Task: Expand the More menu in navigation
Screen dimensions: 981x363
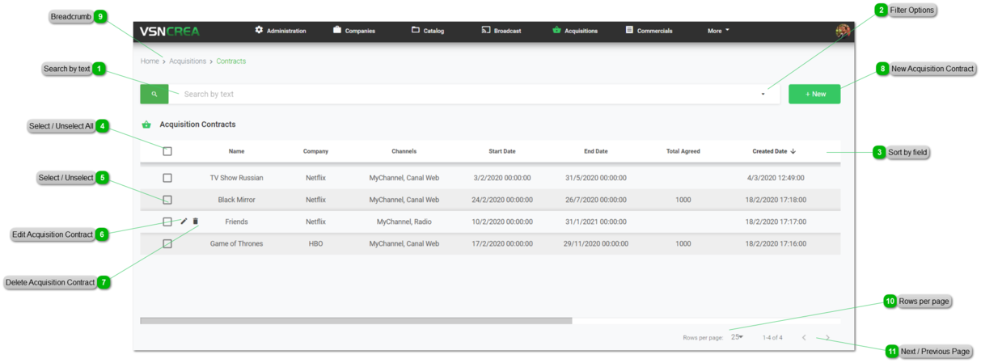Action: (x=718, y=31)
